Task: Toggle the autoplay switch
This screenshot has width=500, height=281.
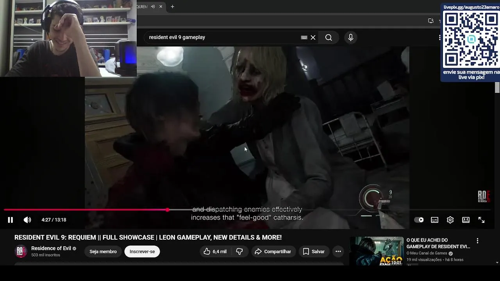Action: pyautogui.click(x=419, y=220)
